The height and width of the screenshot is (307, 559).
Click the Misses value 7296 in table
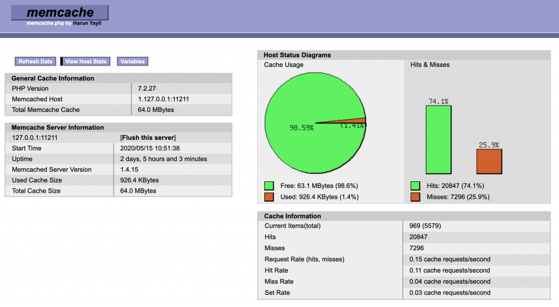pyautogui.click(x=417, y=248)
